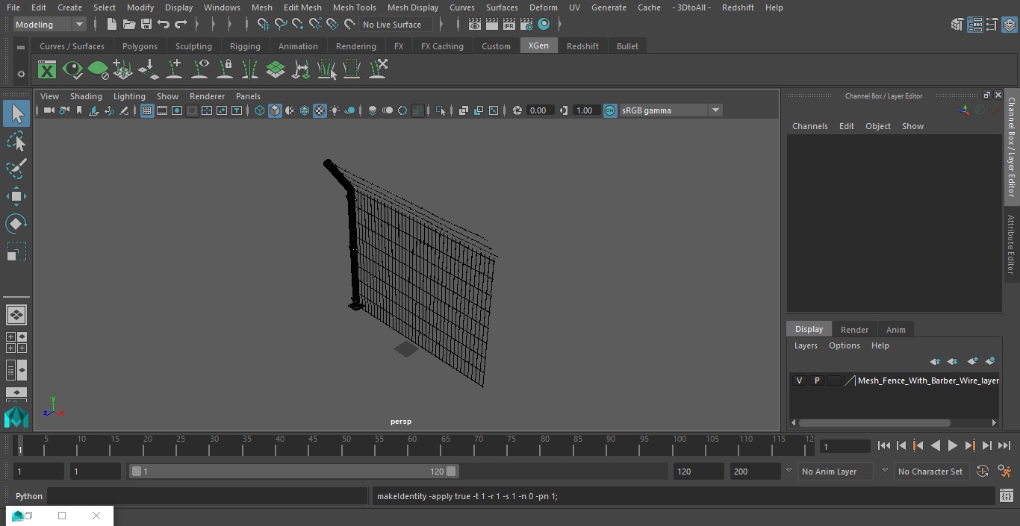This screenshot has height=526, width=1020.
Task: Pick the Rotate tool in toolbox
Action: tap(16, 224)
